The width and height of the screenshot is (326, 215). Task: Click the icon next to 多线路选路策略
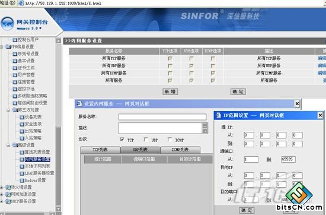tap(15, 96)
